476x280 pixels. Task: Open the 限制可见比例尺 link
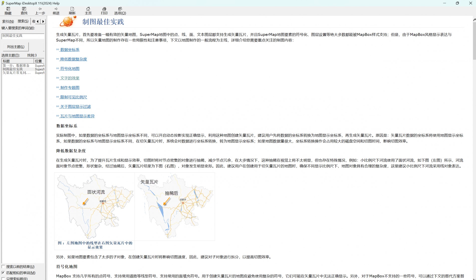point(74,97)
